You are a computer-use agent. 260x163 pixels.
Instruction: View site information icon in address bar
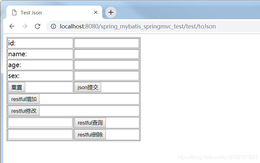click(x=53, y=26)
